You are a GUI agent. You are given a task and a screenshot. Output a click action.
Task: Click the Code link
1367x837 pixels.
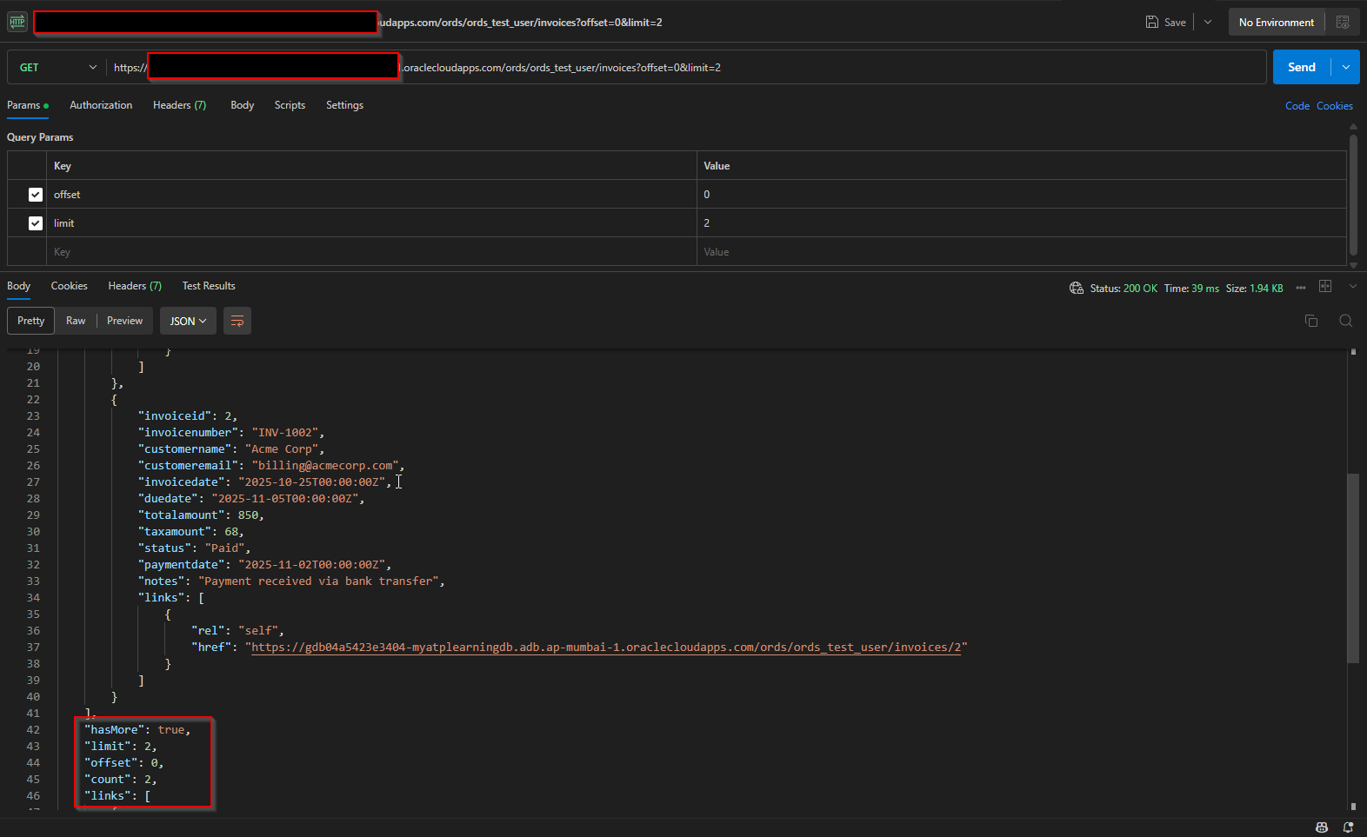click(1297, 106)
